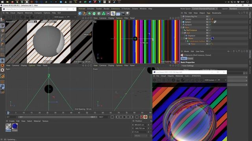Open the Materials menu in Live Viewer window
Viewport: 252px width, 141px height.
tap(179, 76)
